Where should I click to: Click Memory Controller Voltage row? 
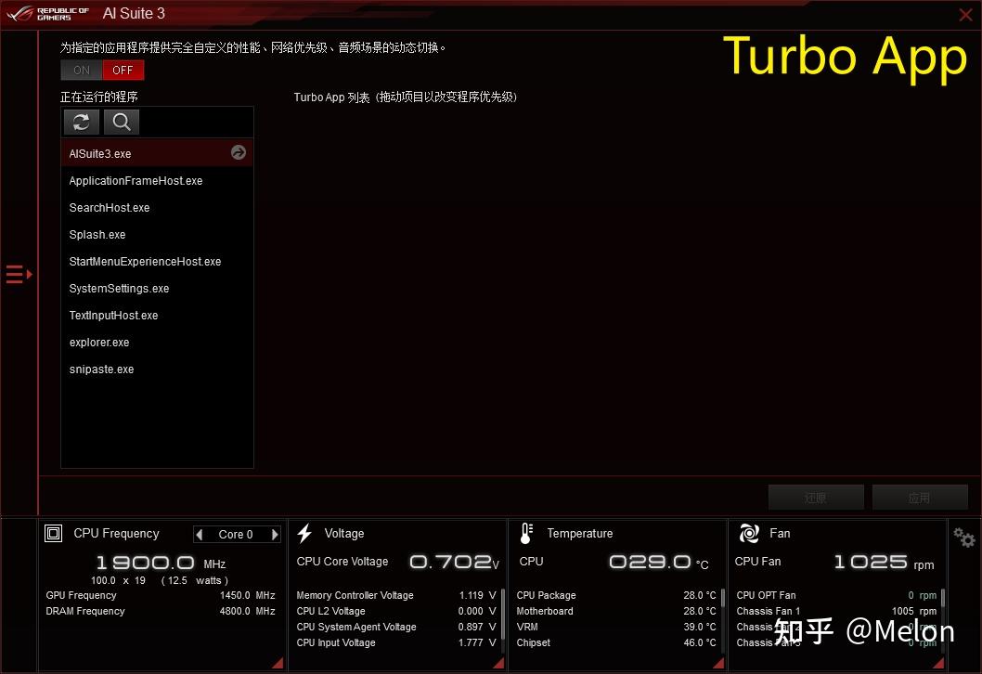(x=395, y=595)
